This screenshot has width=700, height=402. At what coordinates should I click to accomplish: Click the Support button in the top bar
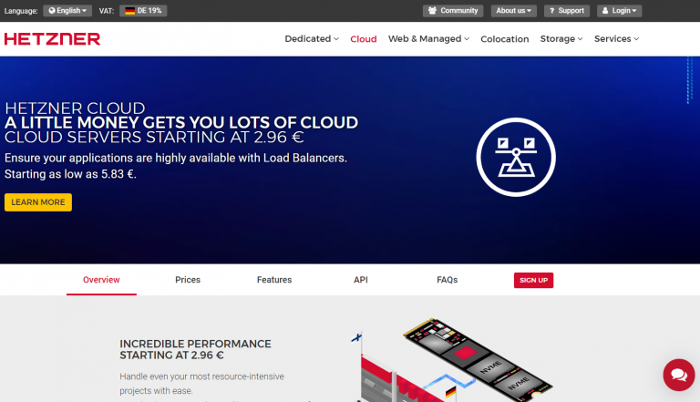click(566, 11)
